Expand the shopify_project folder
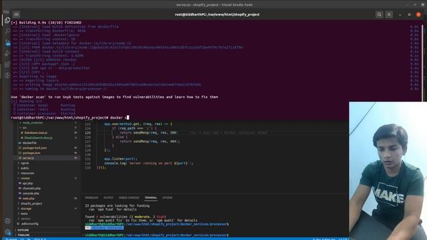 click(x=31, y=203)
